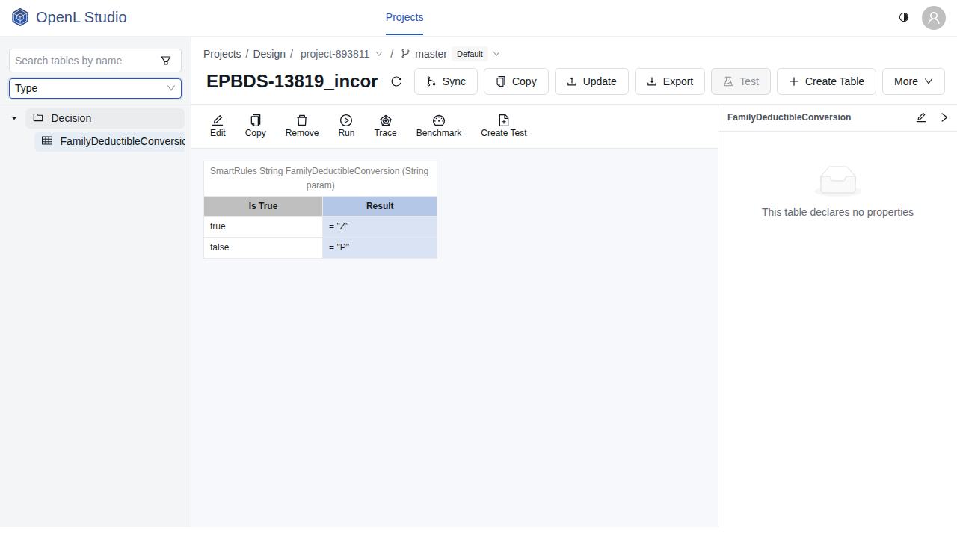Select the "false" condition cell

[x=263, y=247]
